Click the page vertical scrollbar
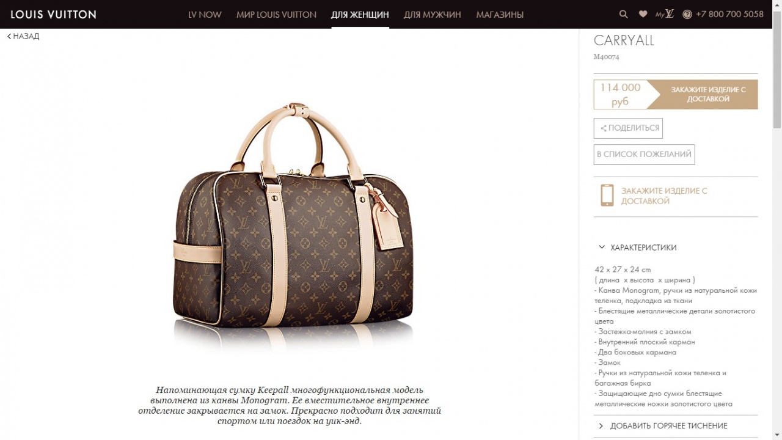Image resolution: width=782 pixels, height=440 pixels. (x=777, y=220)
